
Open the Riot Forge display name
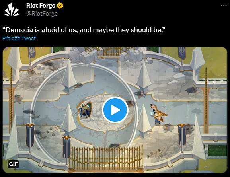point(41,6)
